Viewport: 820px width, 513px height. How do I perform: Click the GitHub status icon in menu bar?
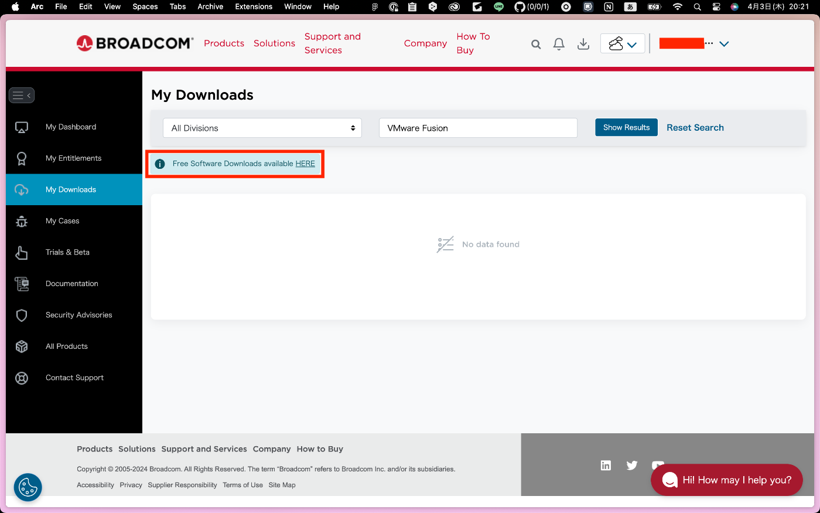(x=520, y=6)
